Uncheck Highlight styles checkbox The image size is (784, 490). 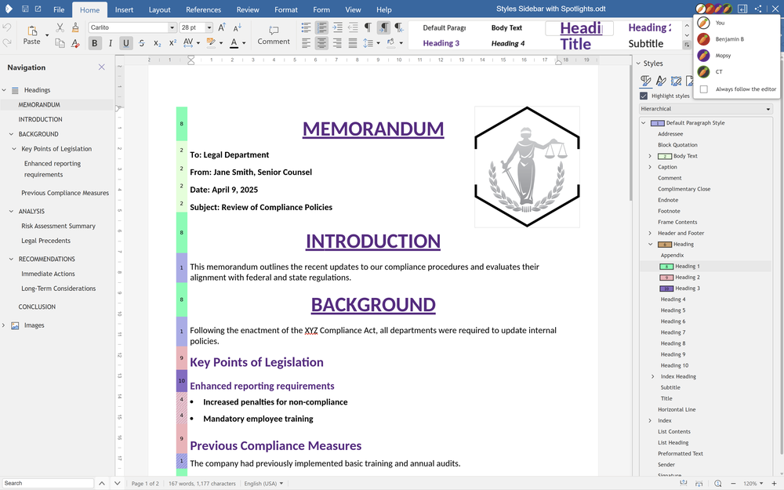pos(644,96)
